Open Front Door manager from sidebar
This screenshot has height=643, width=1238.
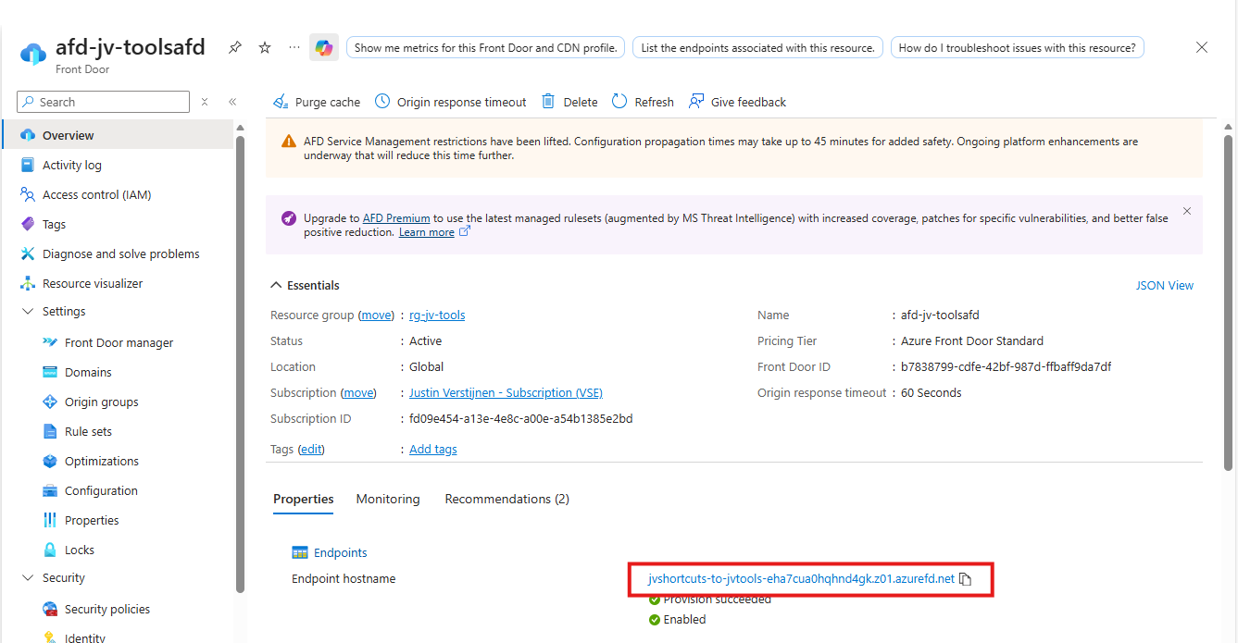pyautogui.click(x=119, y=342)
